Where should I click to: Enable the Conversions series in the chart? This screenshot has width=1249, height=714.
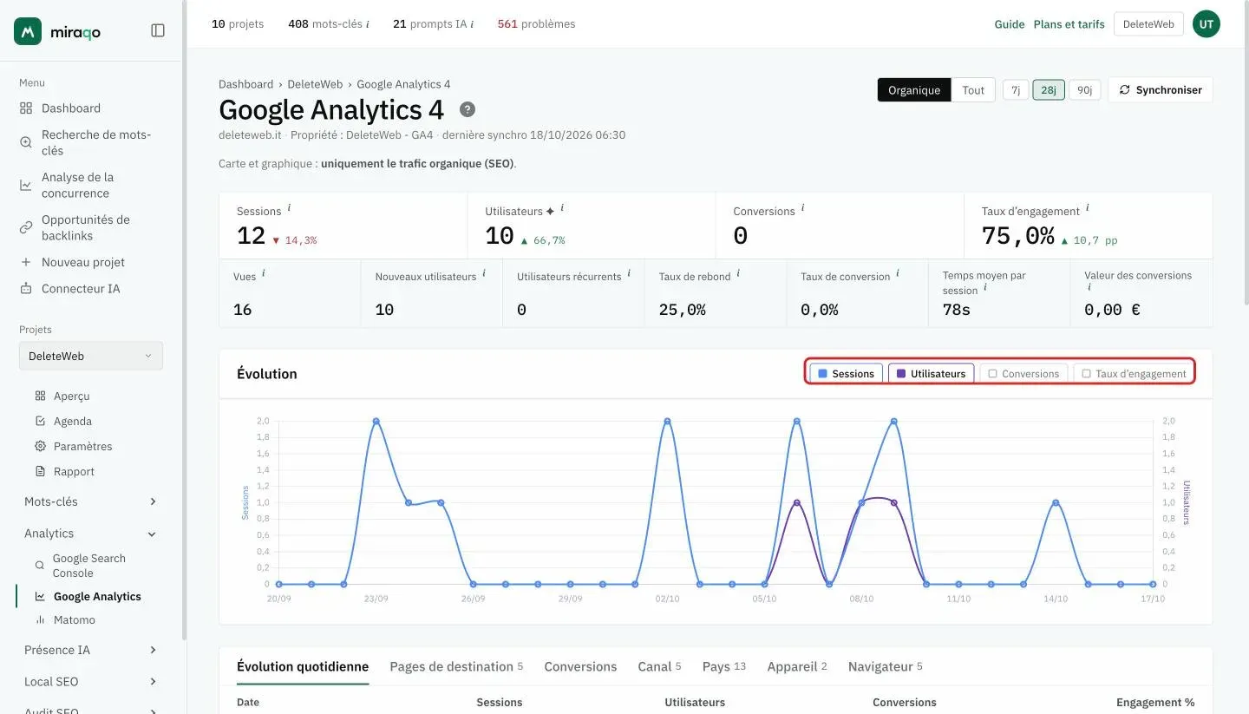tap(1024, 373)
